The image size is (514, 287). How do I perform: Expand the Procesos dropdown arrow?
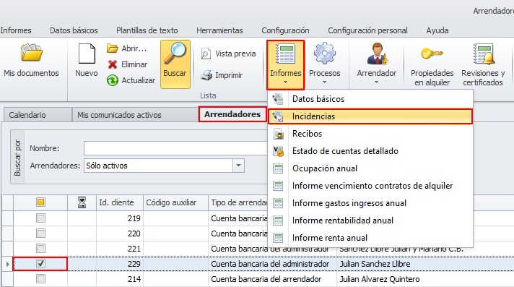325,82
